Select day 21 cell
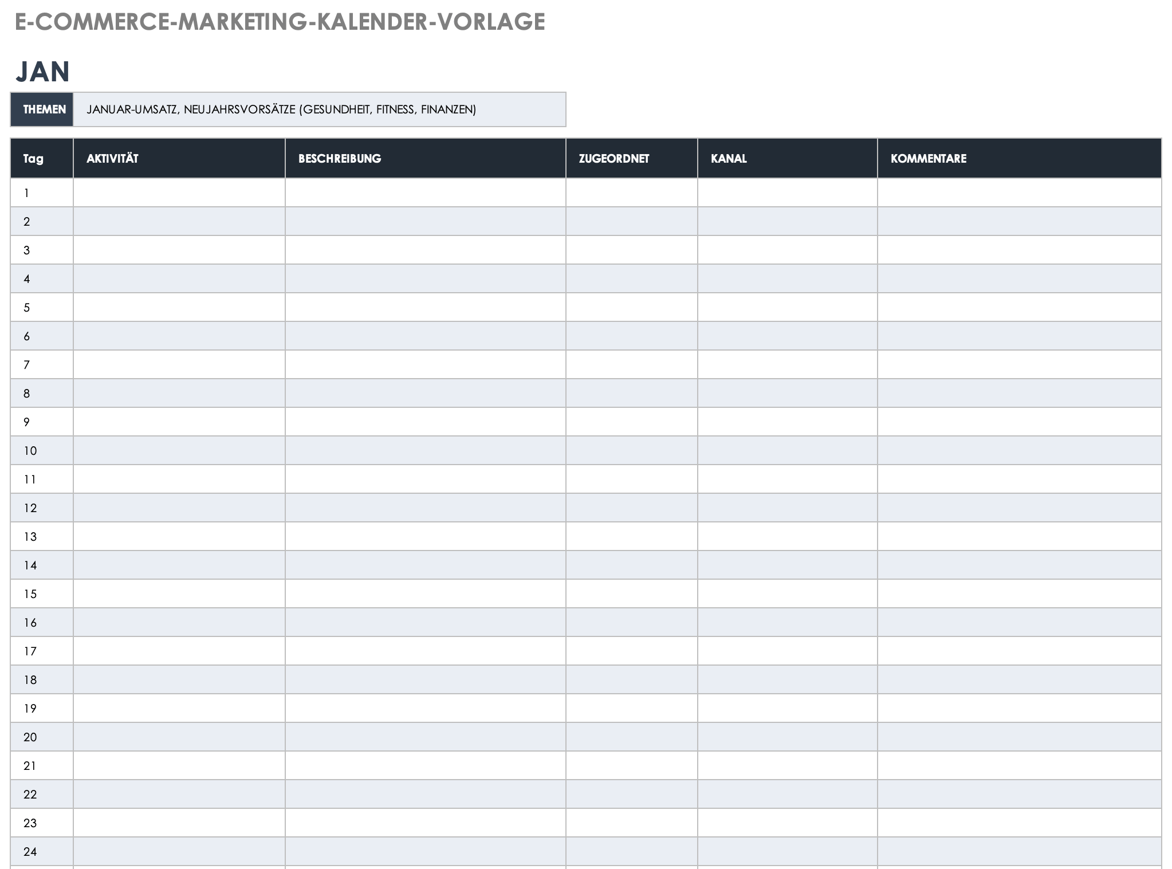The height and width of the screenshot is (869, 1172). coord(42,766)
